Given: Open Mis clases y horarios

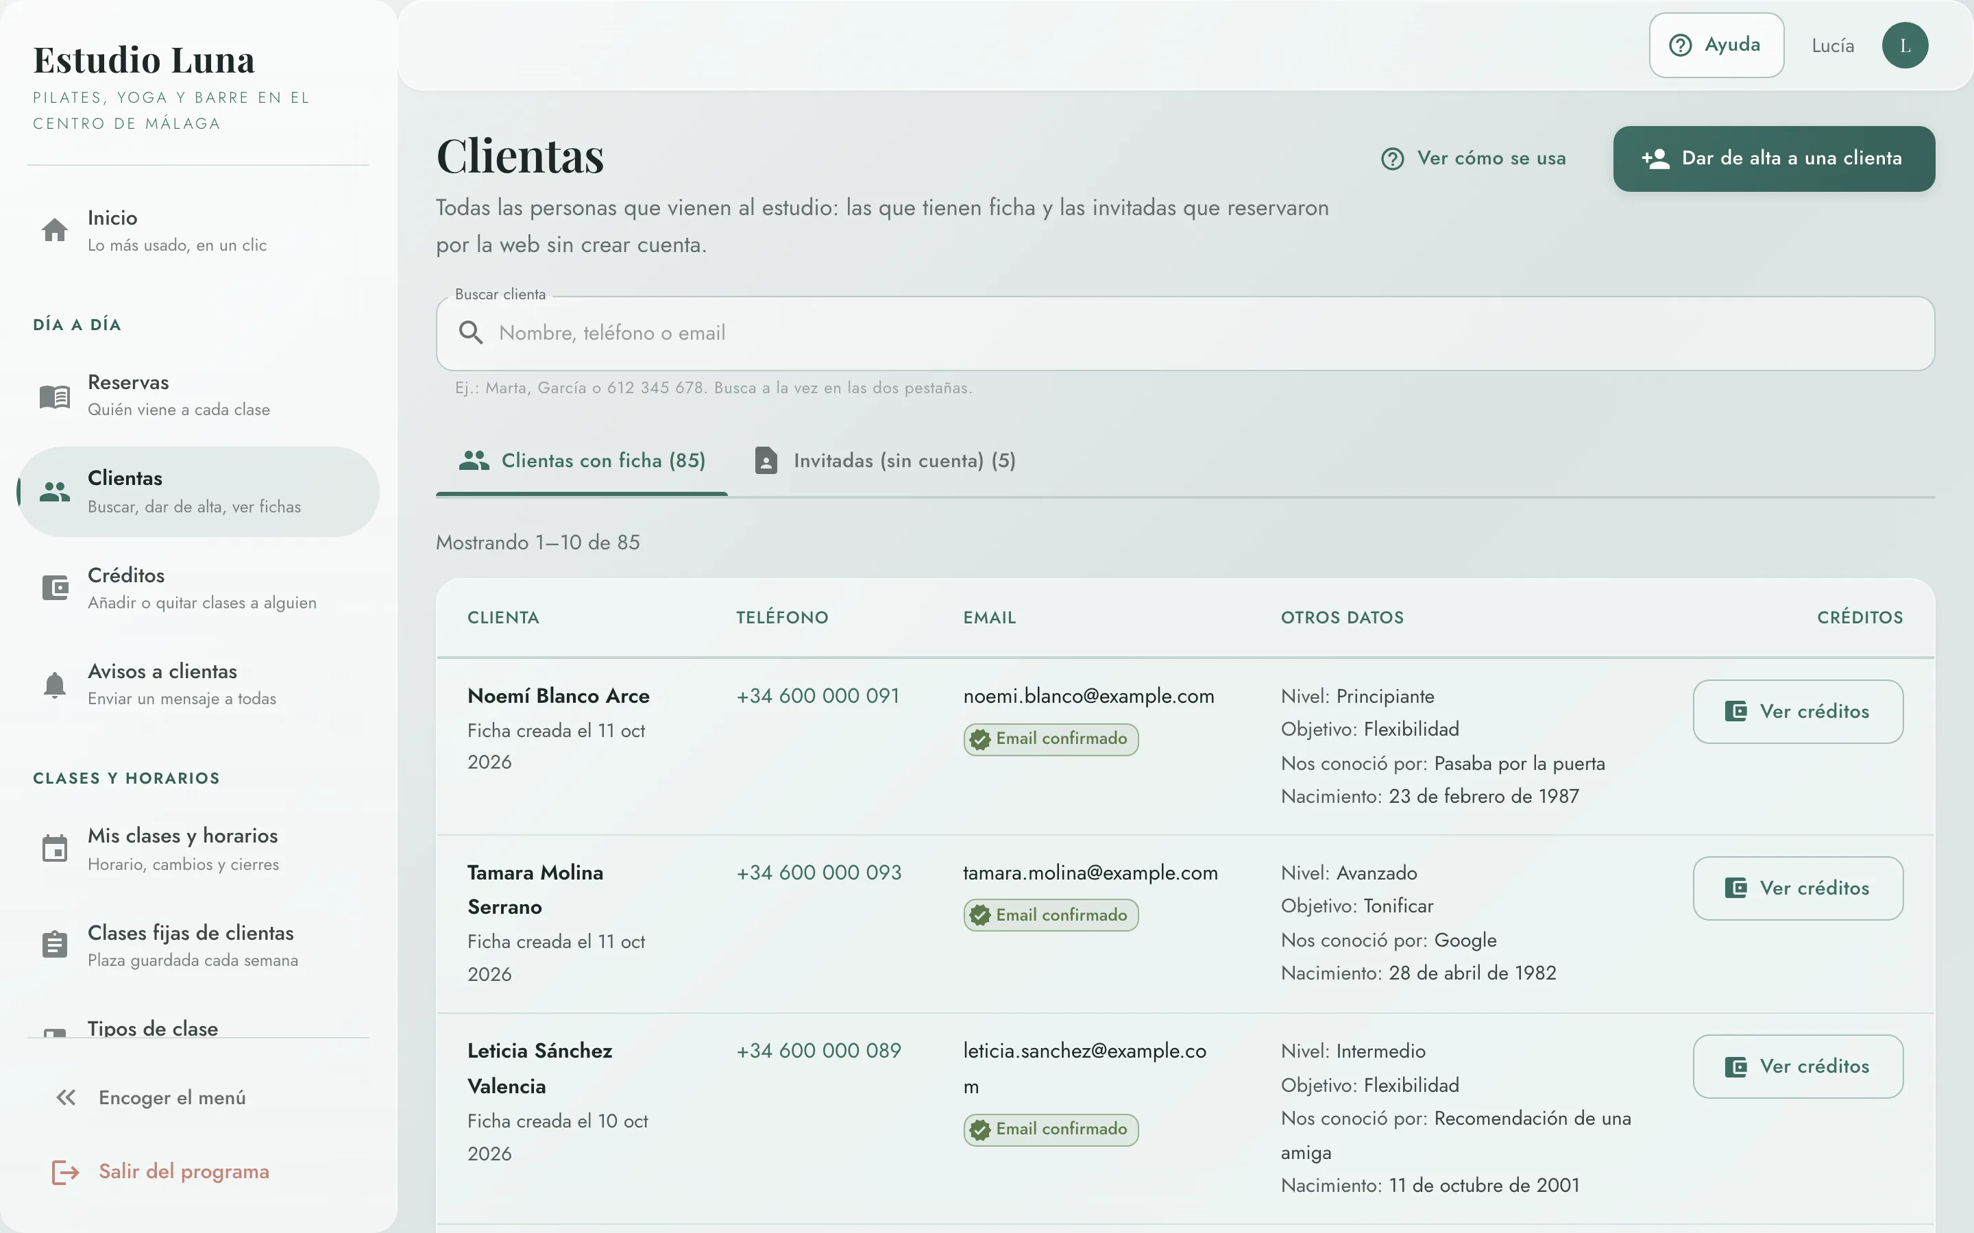Looking at the screenshot, I should (x=198, y=849).
